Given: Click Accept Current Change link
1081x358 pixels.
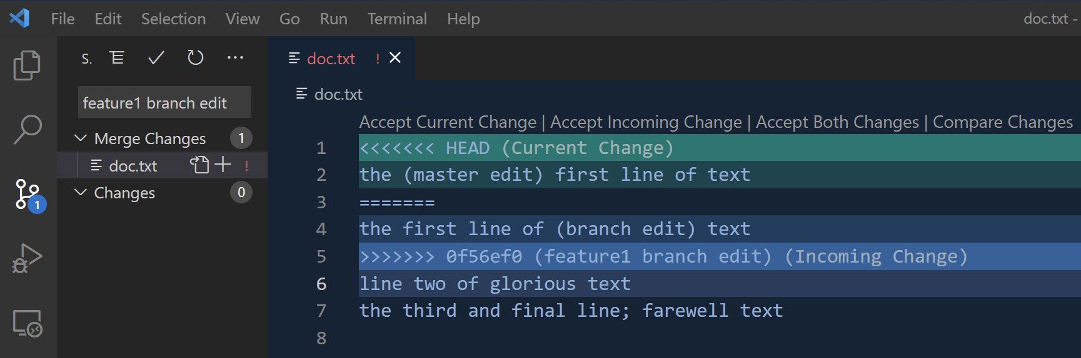Looking at the screenshot, I should click(x=448, y=122).
